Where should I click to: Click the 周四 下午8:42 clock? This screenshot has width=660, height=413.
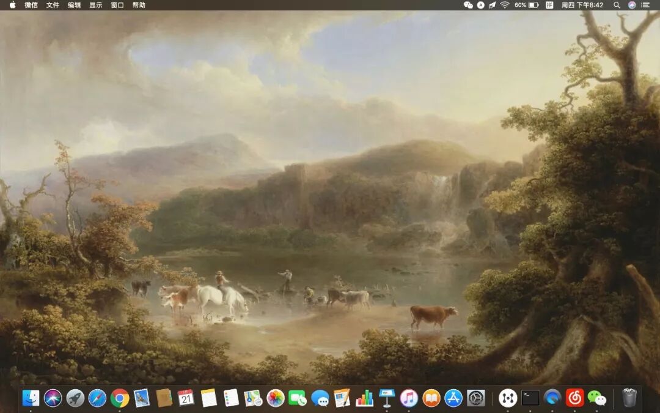[x=582, y=5]
